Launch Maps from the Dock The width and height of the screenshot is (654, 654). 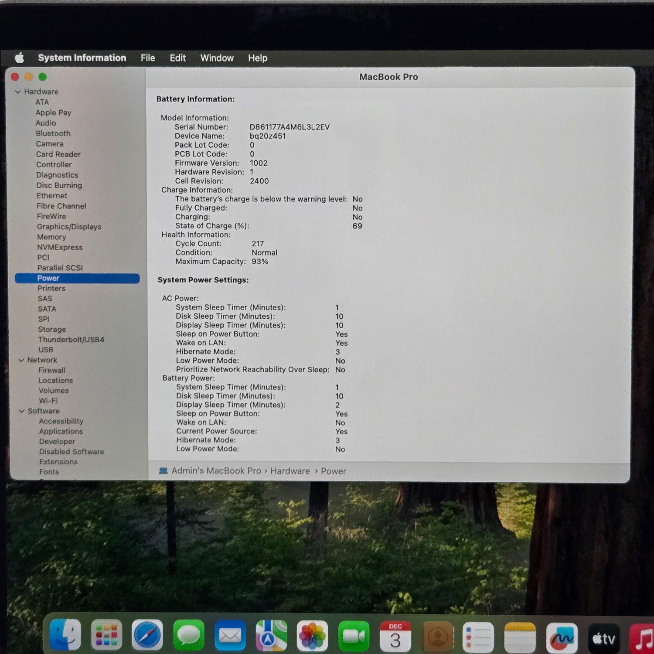(x=271, y=636)
